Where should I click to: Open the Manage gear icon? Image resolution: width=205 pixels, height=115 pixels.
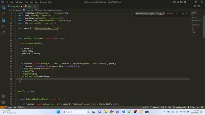(3, 103)
